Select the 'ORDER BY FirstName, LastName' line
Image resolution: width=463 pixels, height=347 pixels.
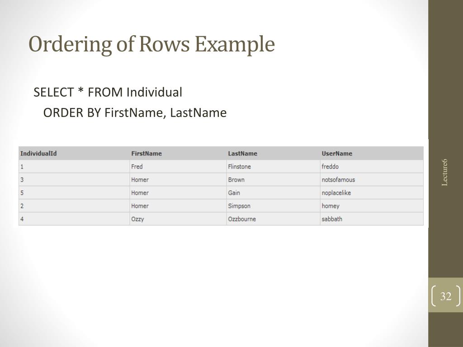pos(135,113)
